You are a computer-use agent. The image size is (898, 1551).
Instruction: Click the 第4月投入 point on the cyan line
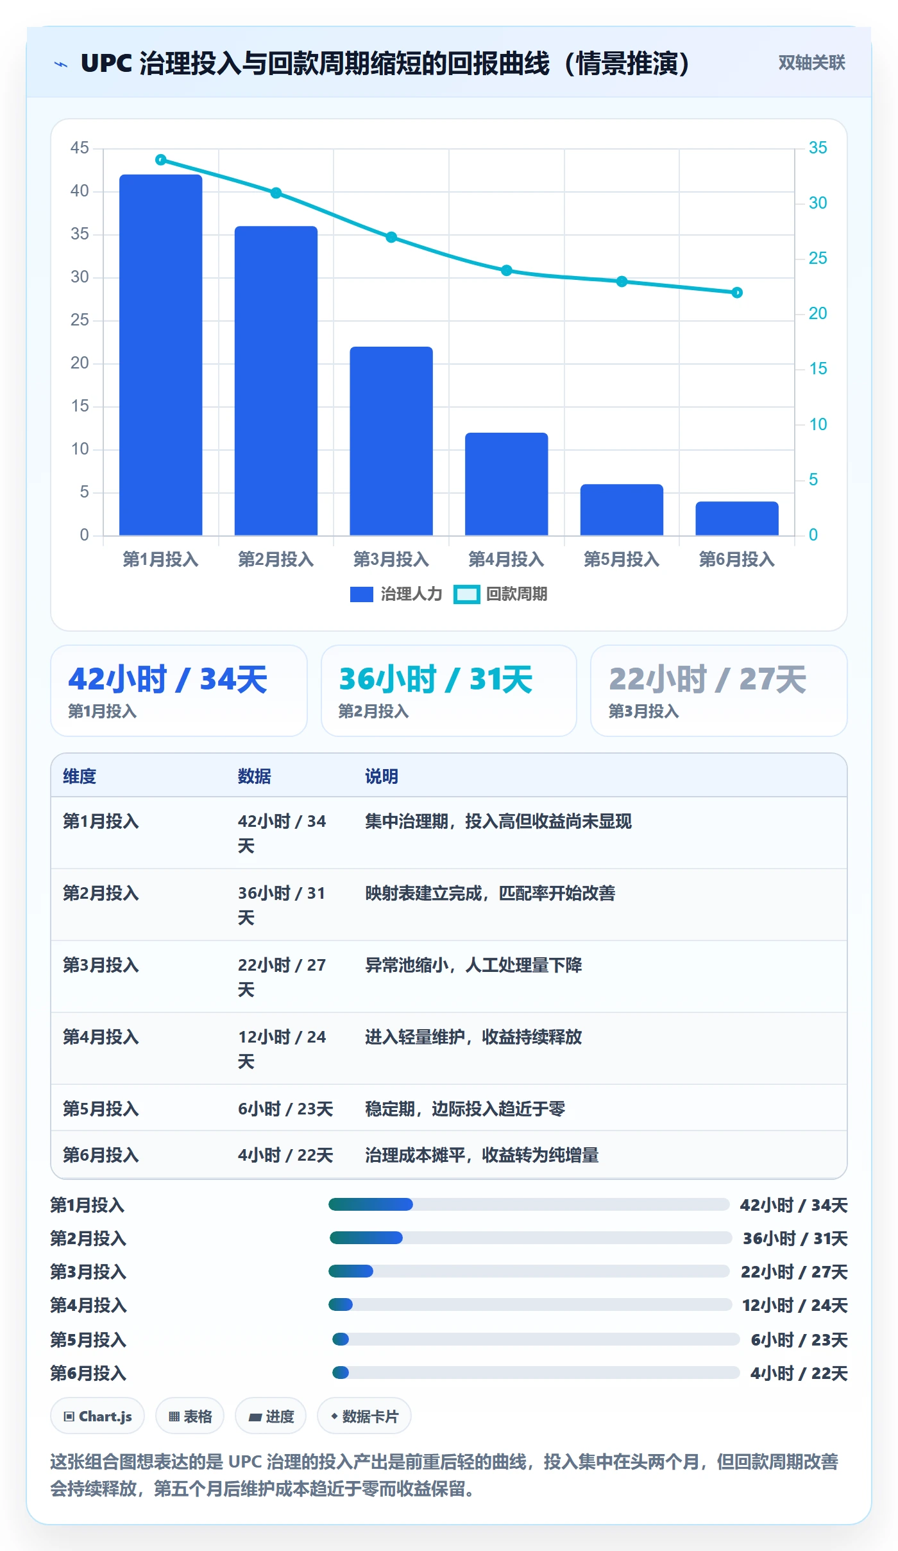point(507,270)
